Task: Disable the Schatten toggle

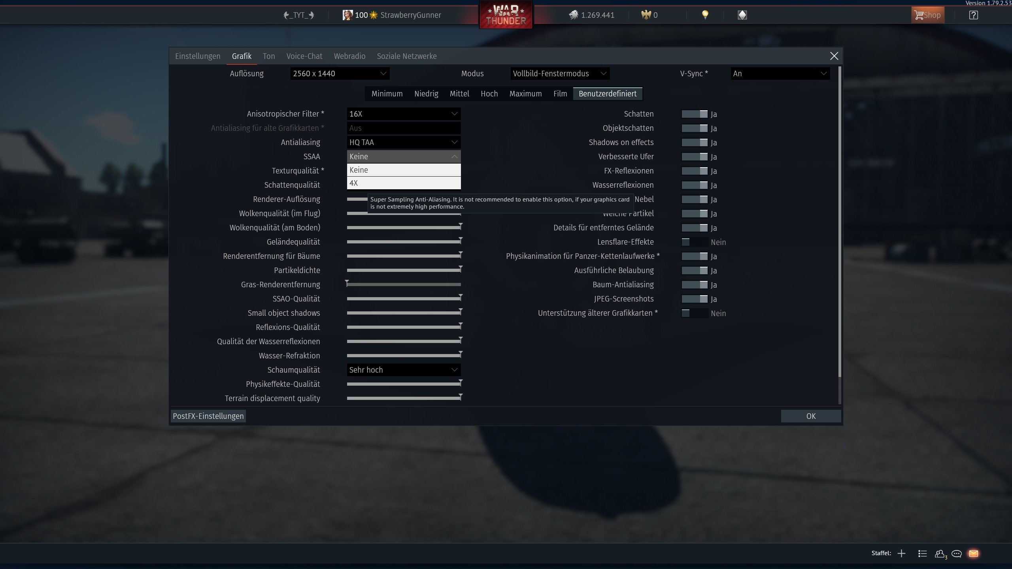Action: [695, 114]
